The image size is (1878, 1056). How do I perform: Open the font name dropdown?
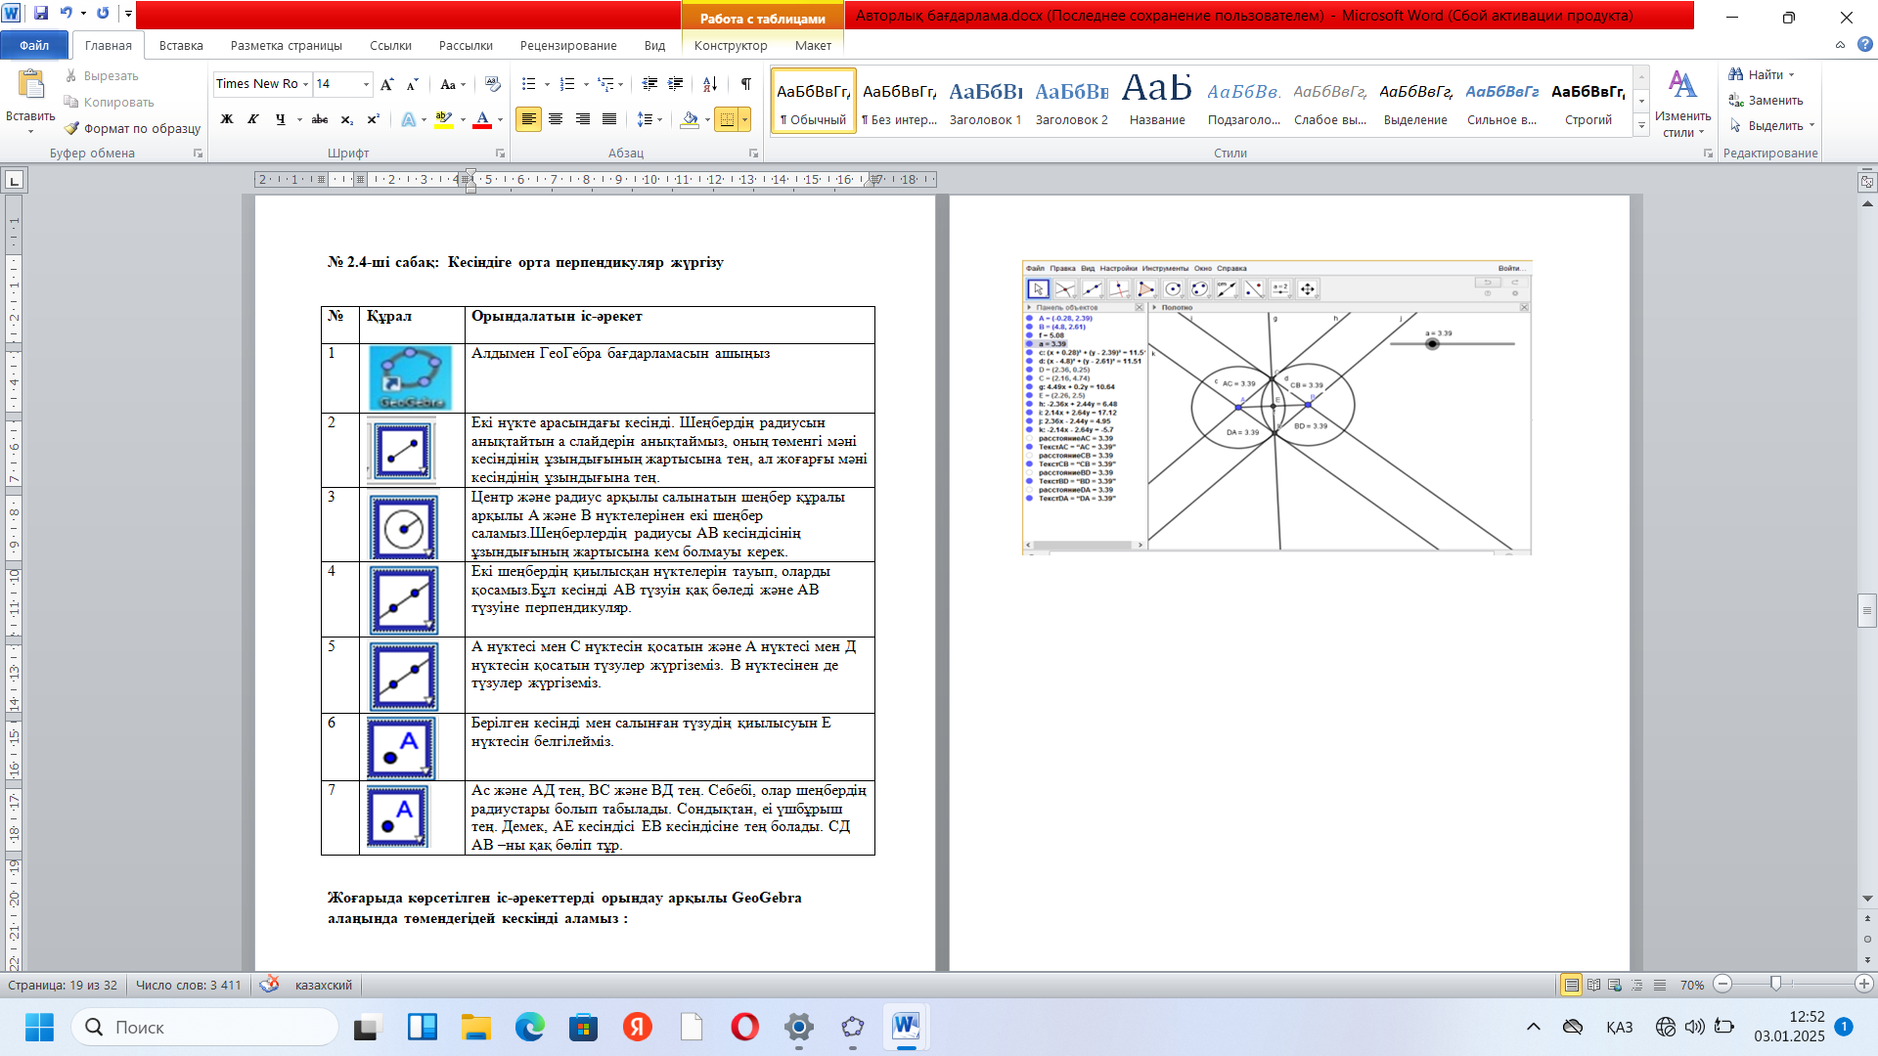click(x=305, y=84)
